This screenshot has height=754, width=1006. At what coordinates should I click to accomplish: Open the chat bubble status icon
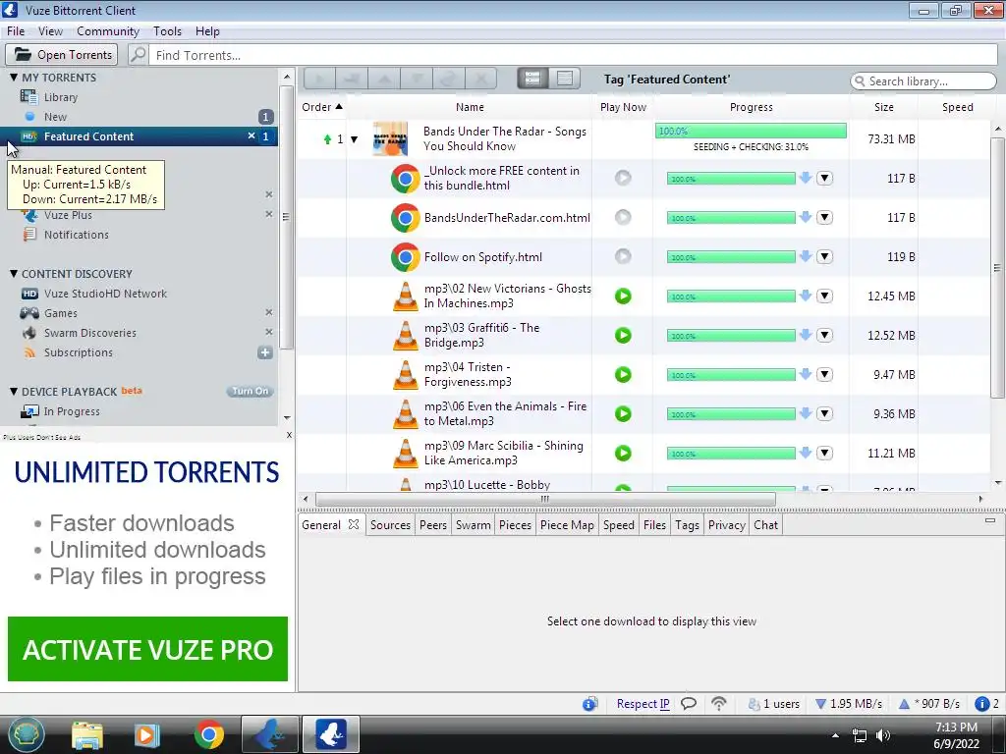[689, 704]
